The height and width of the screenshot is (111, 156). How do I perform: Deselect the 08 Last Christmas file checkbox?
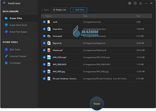pyautogui.click(x=44, y=79)
